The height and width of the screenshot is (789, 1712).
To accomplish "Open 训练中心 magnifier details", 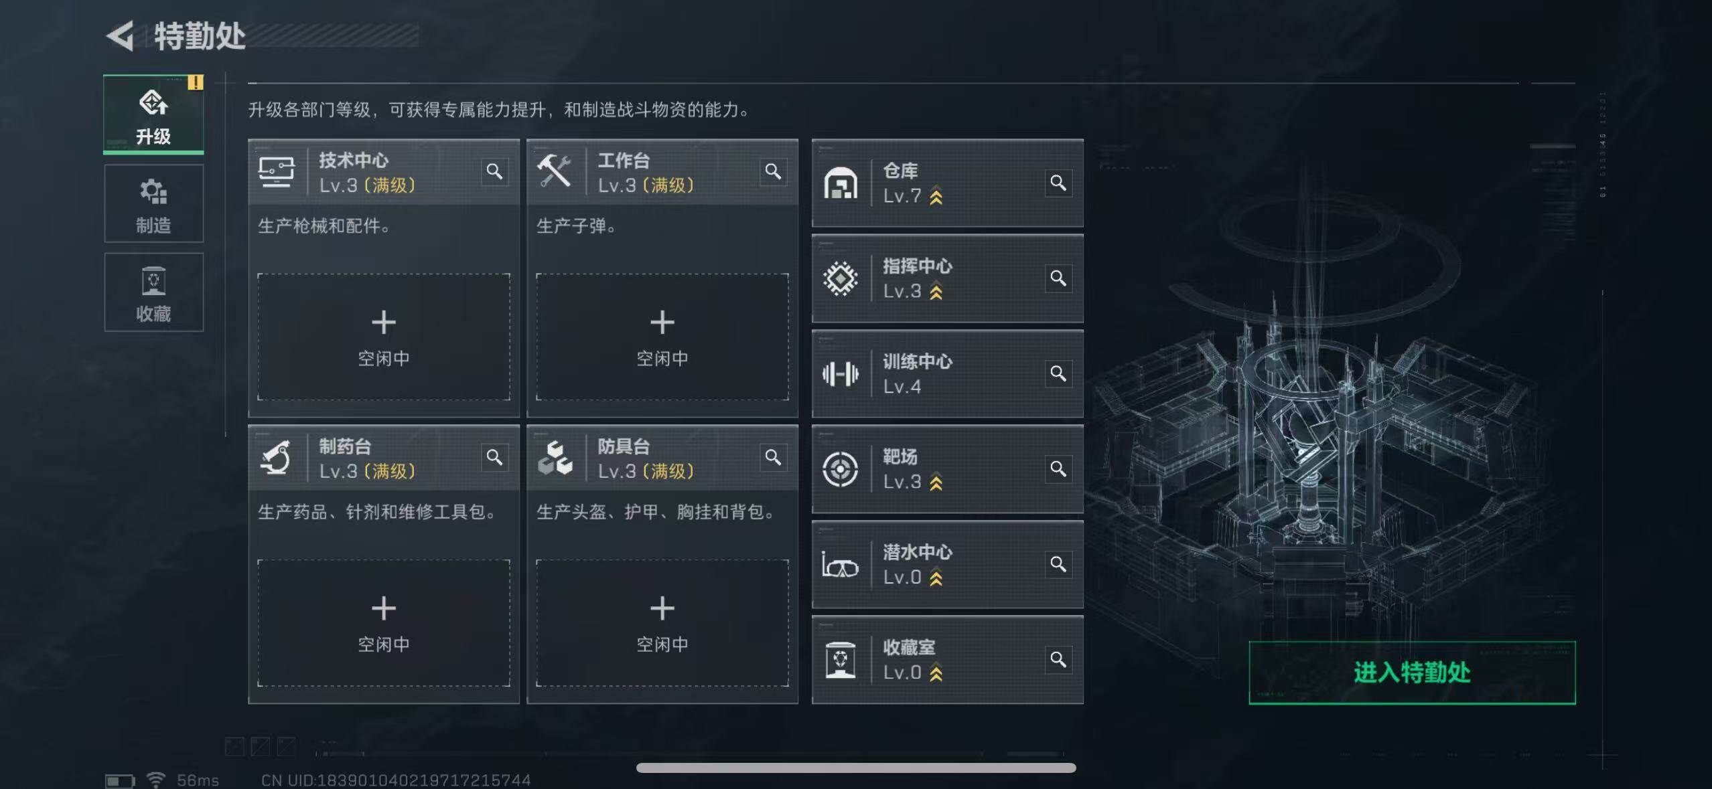I will (x=1058, y=373).
